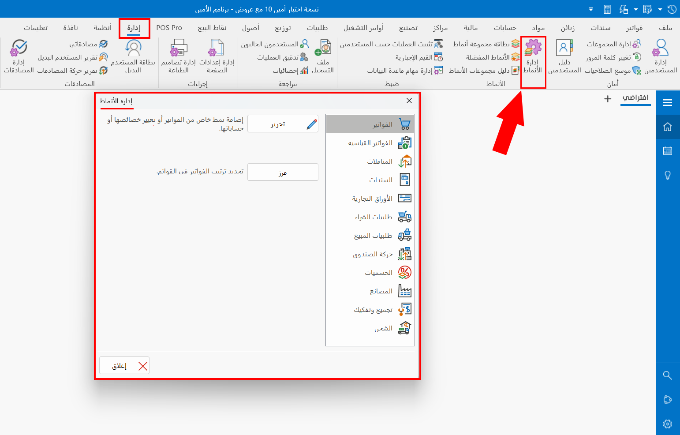This screenshot has width=680, height=435.
Task: Open the sidebar hamburger menu
Action: (668, 103)
